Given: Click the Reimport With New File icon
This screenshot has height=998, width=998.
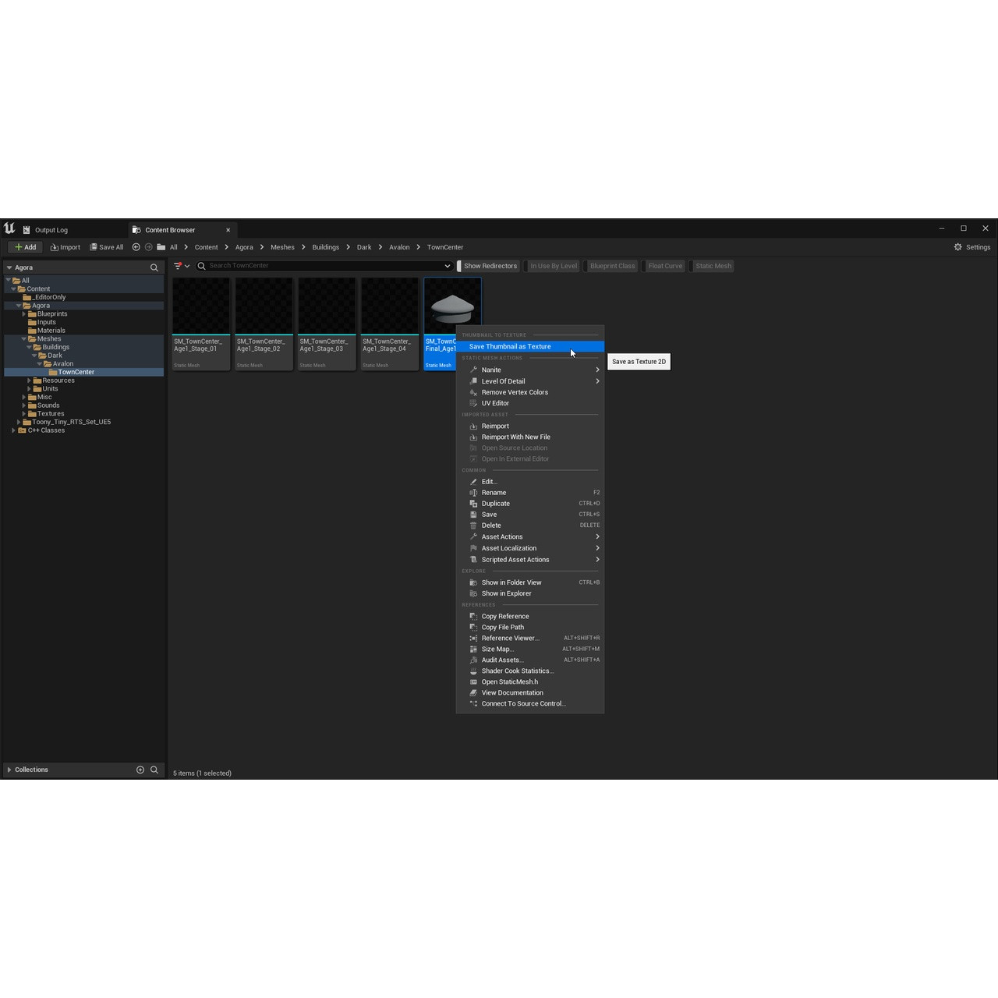Looking at the screenshot, I should point(473,437).
